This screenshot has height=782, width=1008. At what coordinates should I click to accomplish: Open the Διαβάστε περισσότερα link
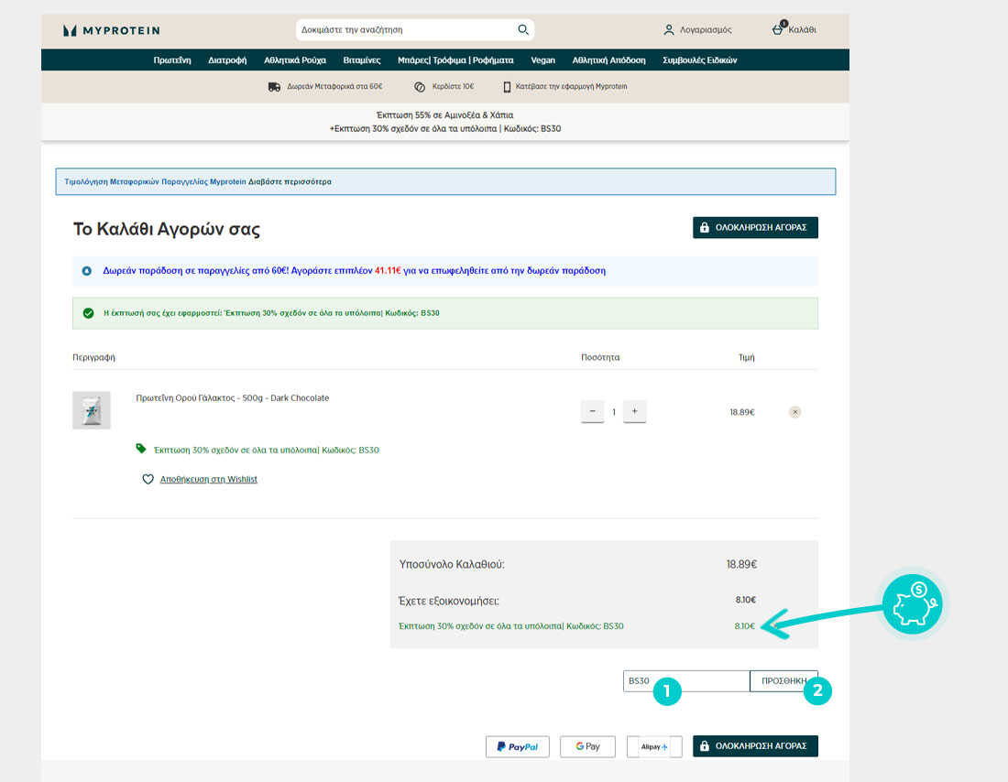click(x=290, y=182)
